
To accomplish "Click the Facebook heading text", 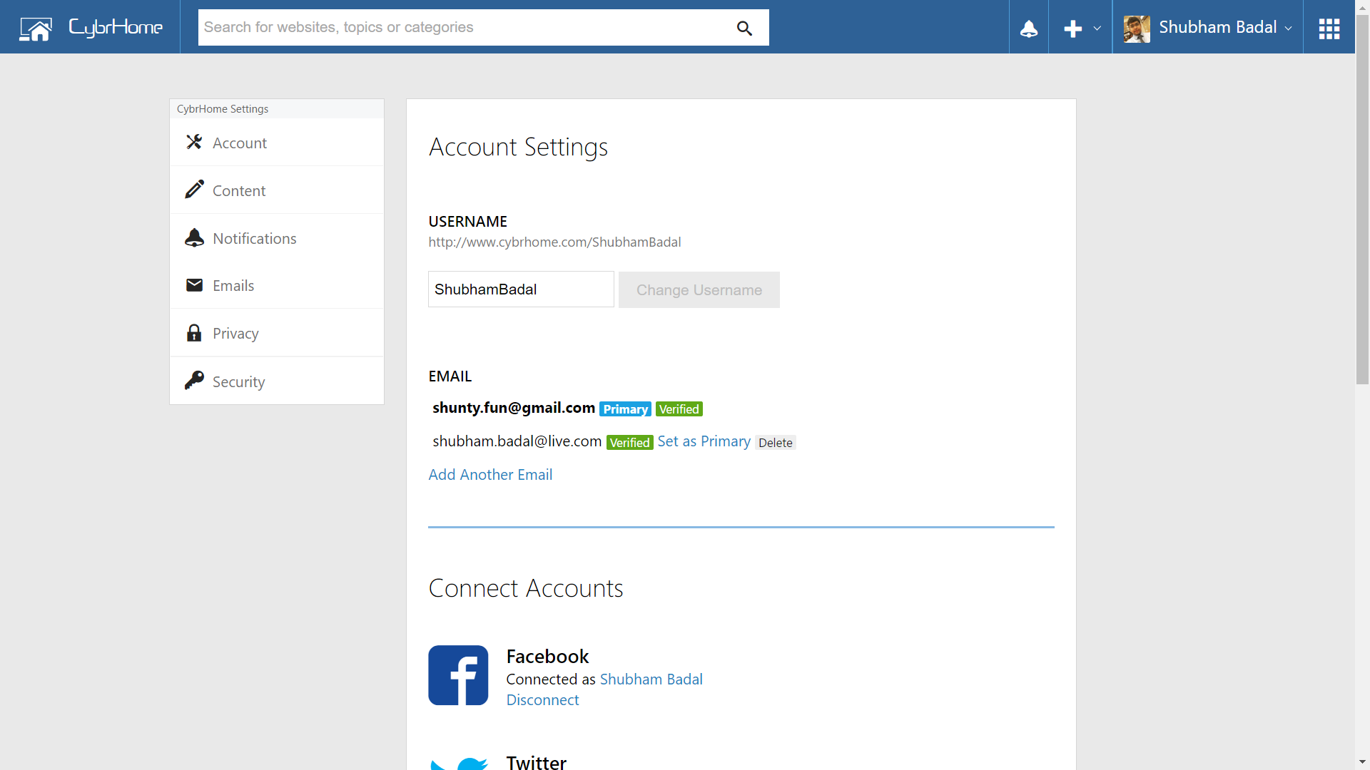I will coord(547,656).
